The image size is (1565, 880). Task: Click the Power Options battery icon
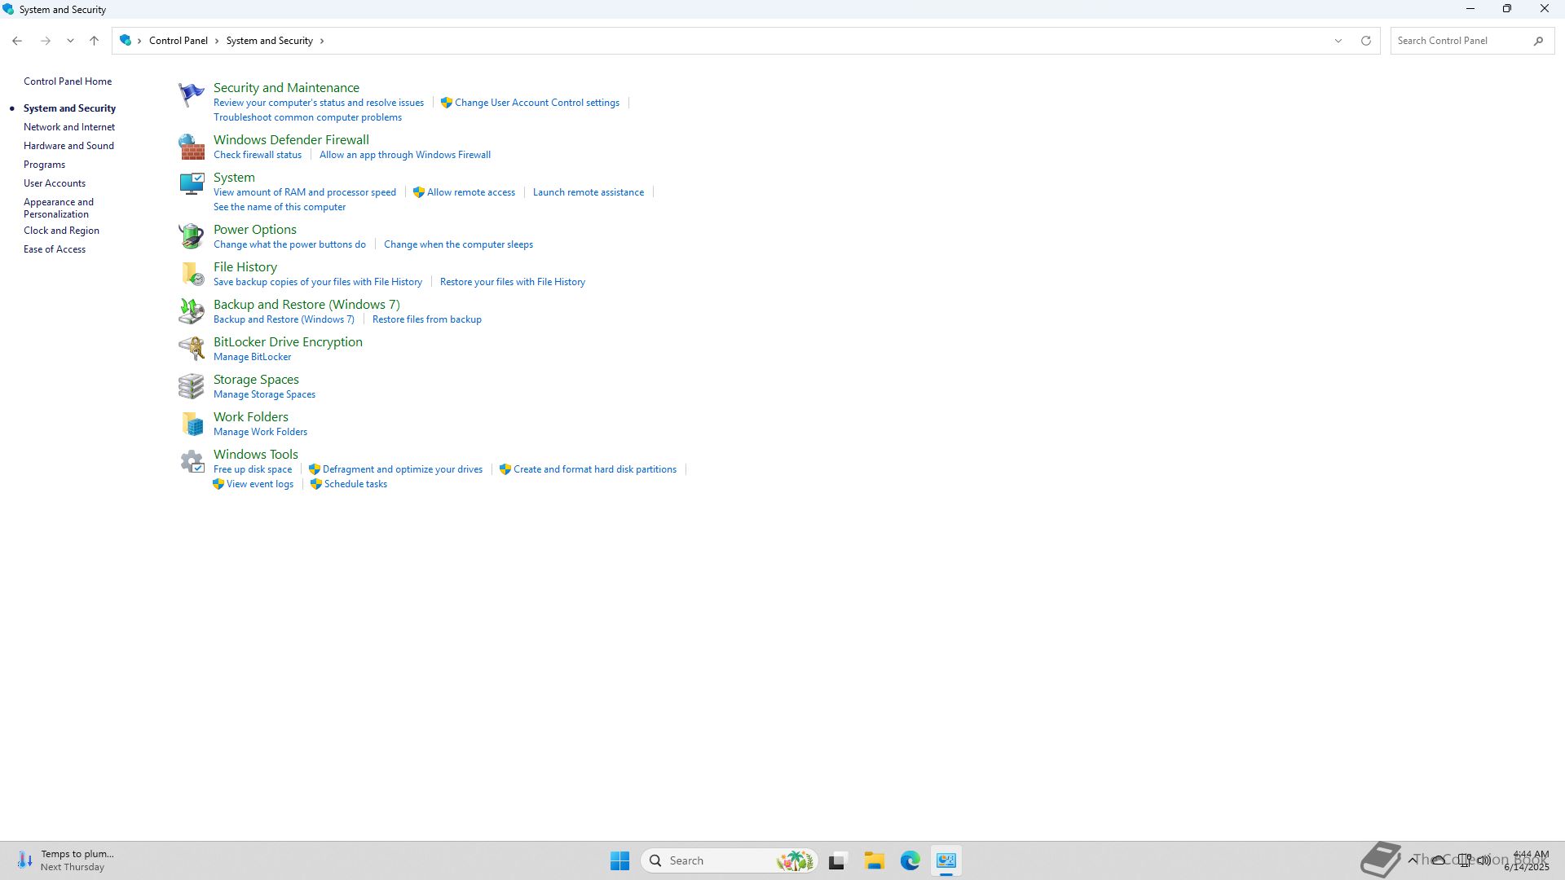click(x=191, y=236)
